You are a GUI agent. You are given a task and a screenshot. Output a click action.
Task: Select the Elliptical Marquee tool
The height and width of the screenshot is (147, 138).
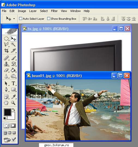coord(6,39)
